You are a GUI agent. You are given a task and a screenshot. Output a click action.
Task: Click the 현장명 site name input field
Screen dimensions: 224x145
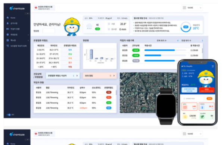[x=49, y=31]
